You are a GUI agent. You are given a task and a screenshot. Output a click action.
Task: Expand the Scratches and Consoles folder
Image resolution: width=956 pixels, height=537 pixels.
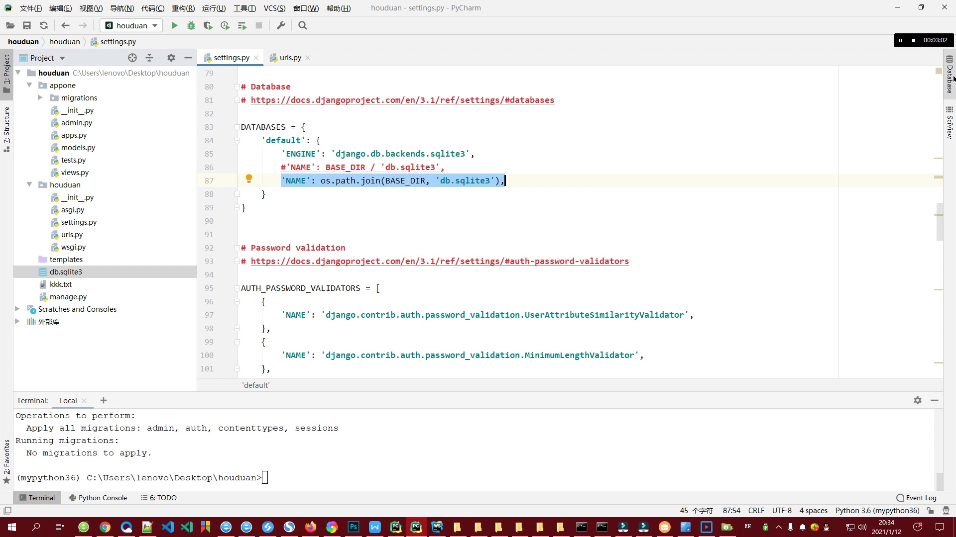(x=18, y=309)
